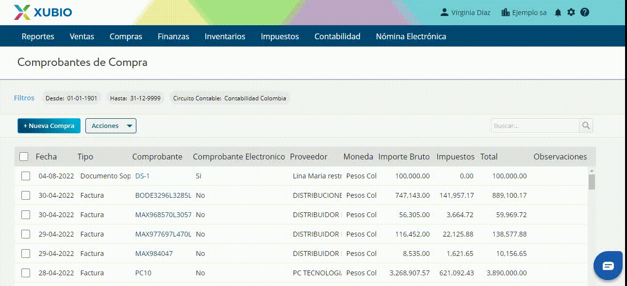Open comprobante MAX977697L470L
Viewport: 627px width, 286px height.
coord(163,234)
